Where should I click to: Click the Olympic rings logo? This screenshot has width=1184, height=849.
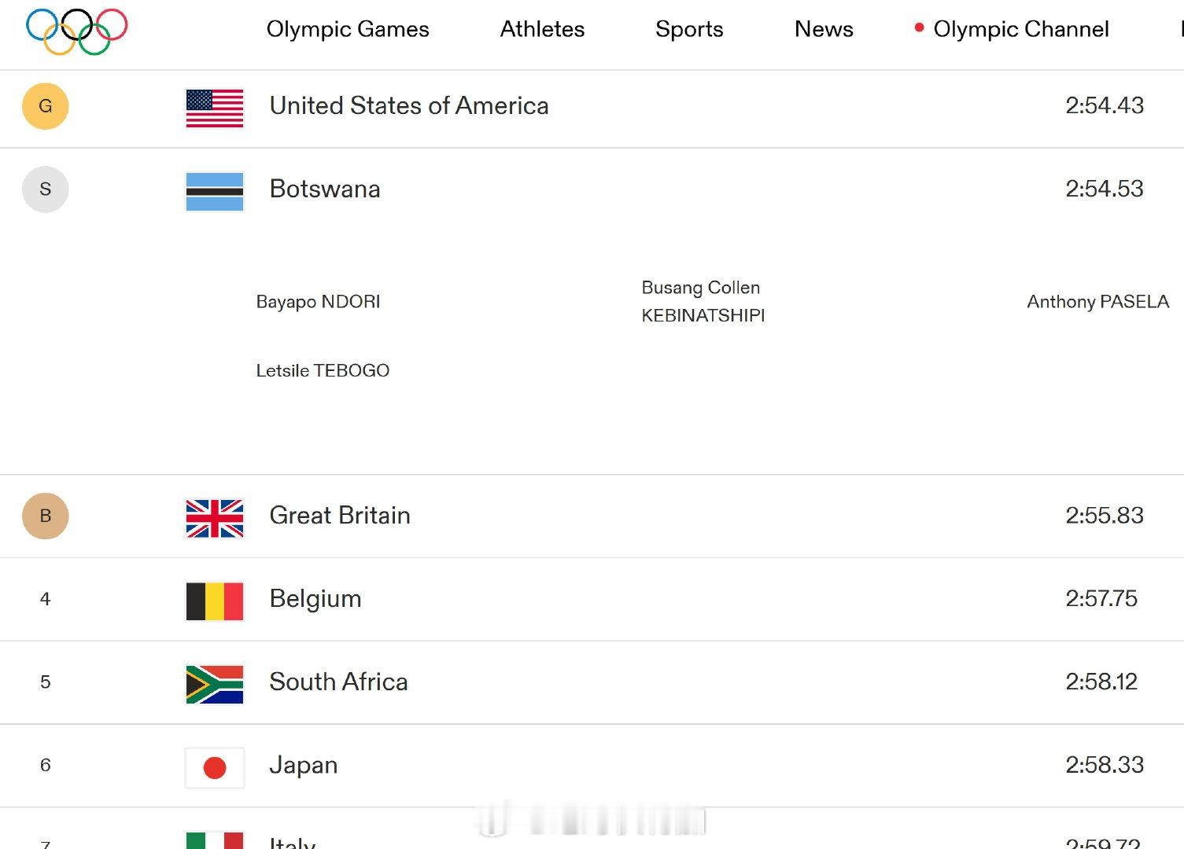[x=77, y=31]
